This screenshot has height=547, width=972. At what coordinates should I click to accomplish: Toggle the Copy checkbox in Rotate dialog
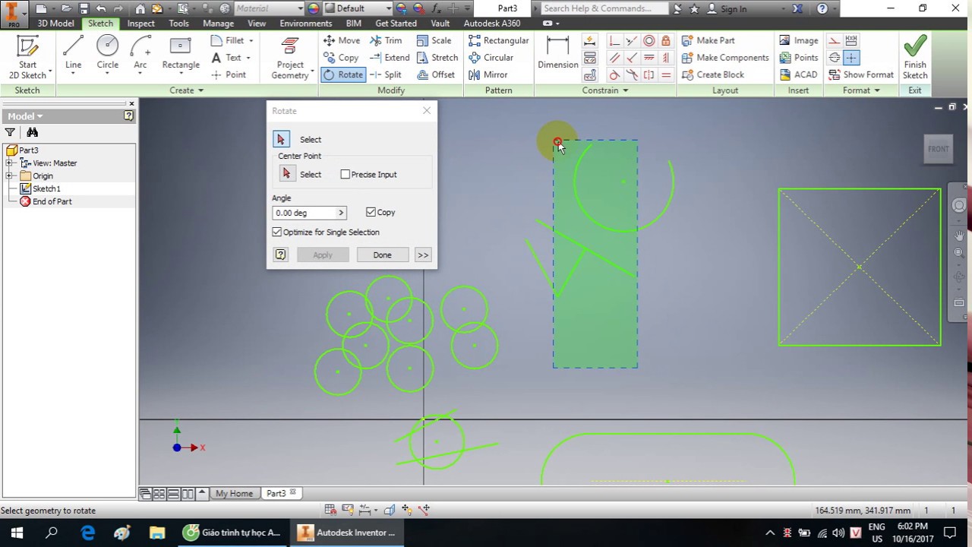[x=371, y=213]
